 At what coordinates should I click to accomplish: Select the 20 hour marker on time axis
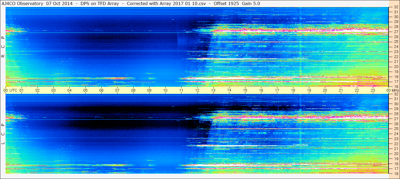325,91
